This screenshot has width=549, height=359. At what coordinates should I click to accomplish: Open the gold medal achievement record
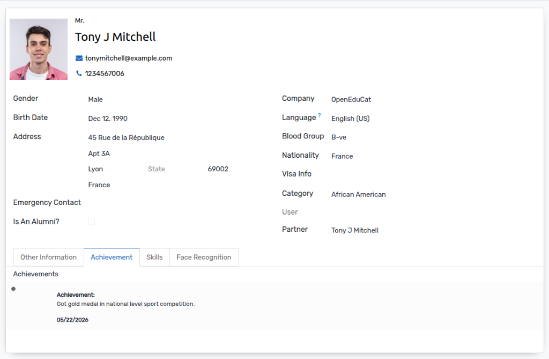pos(275,305)
